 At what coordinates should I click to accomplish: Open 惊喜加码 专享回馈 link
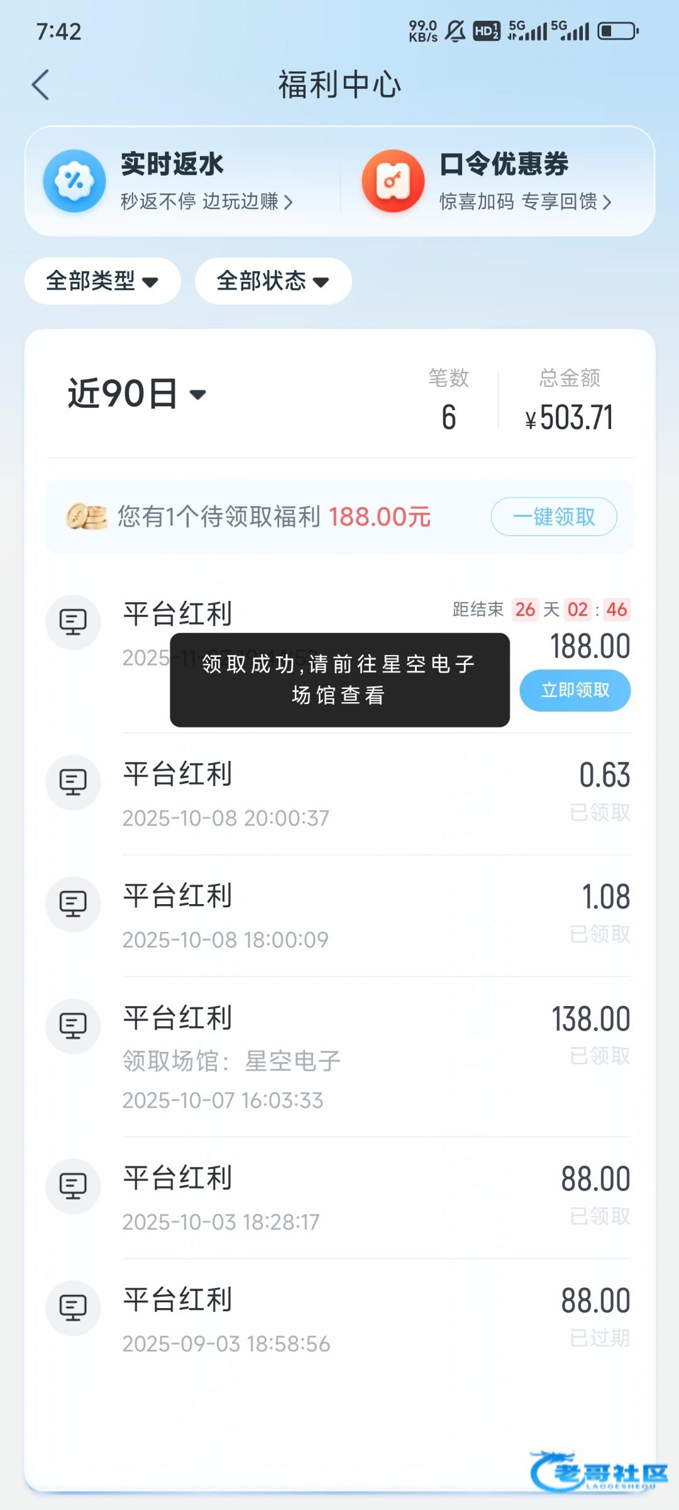(525, 202)
